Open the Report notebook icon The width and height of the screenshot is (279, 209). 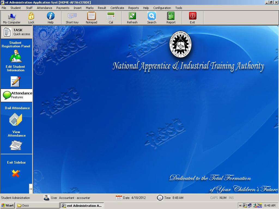tap(171, 16)
